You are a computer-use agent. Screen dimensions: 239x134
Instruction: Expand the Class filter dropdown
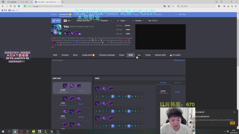122,21
